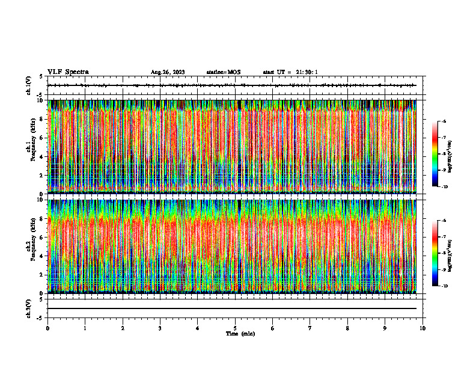Select the log(PSD) label beside ch.2 colorbar
This screenshot has height=368, width=476.
[x=450, y=255]
